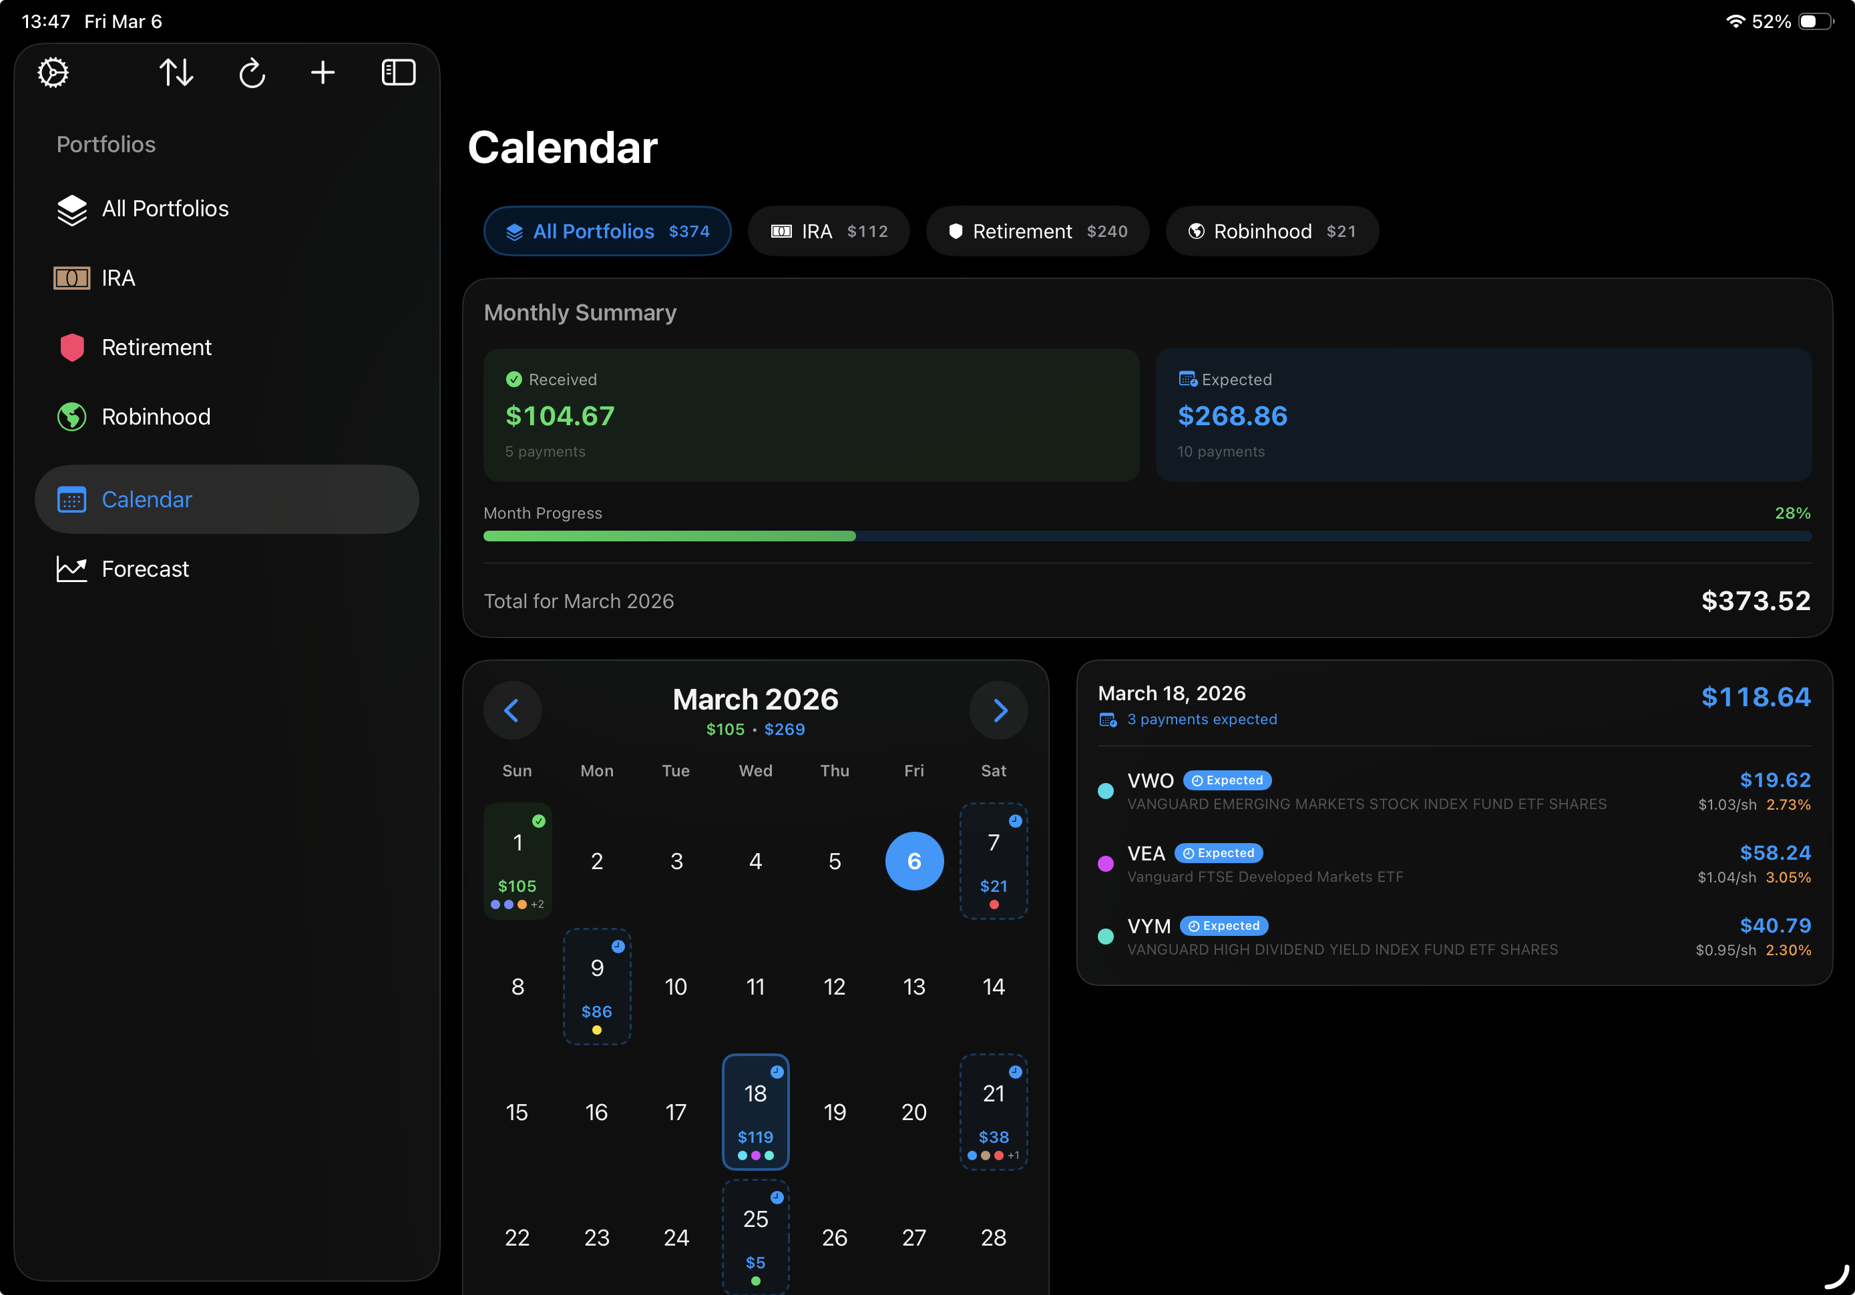Select March 18 on the calendar
The image size is (1855, 1295).
[755, 1112]
